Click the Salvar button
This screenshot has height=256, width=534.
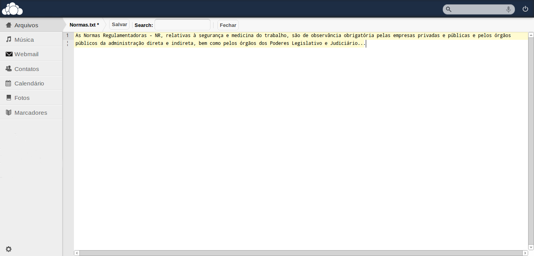(119, 25)
